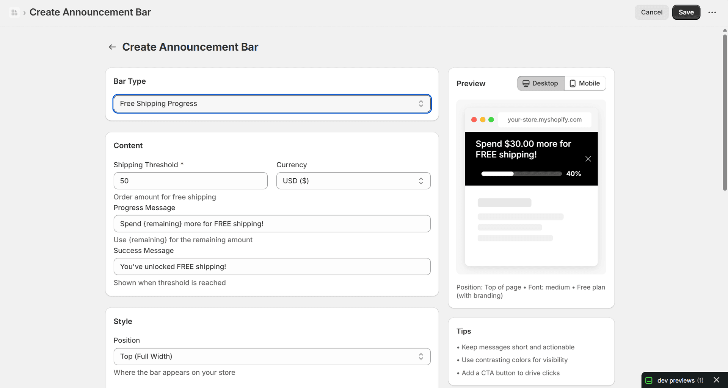Screen dimensions: 728x388
Task: Click the green traffic-light dot in the preview window
Action: pyautogui.click(x=491, y=119)
